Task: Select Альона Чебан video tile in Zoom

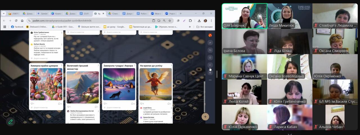Action: coord(335,117)
